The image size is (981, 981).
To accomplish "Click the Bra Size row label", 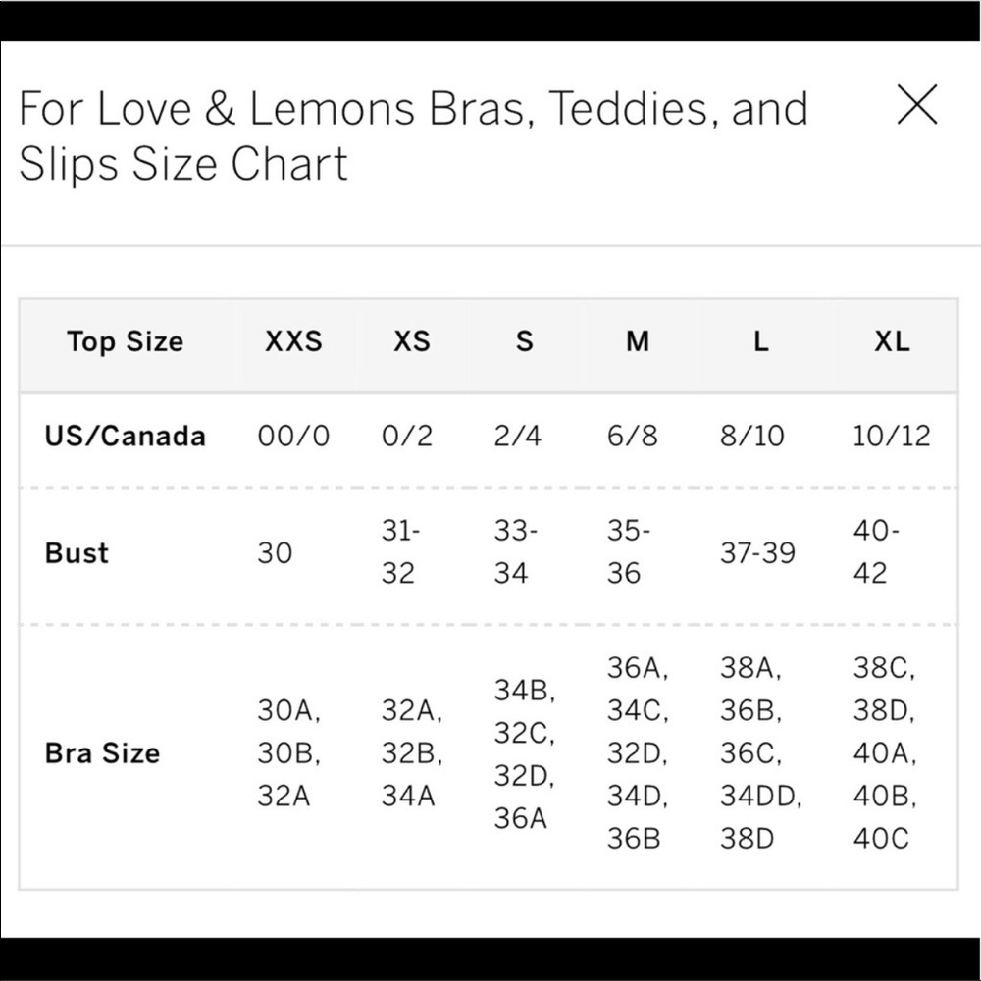I will click(102, 753).
